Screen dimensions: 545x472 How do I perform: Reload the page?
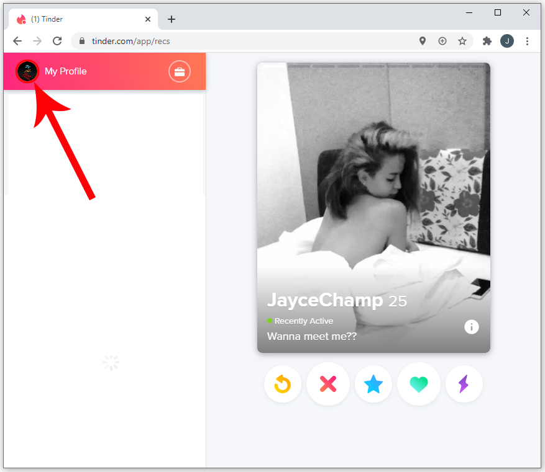57,41
